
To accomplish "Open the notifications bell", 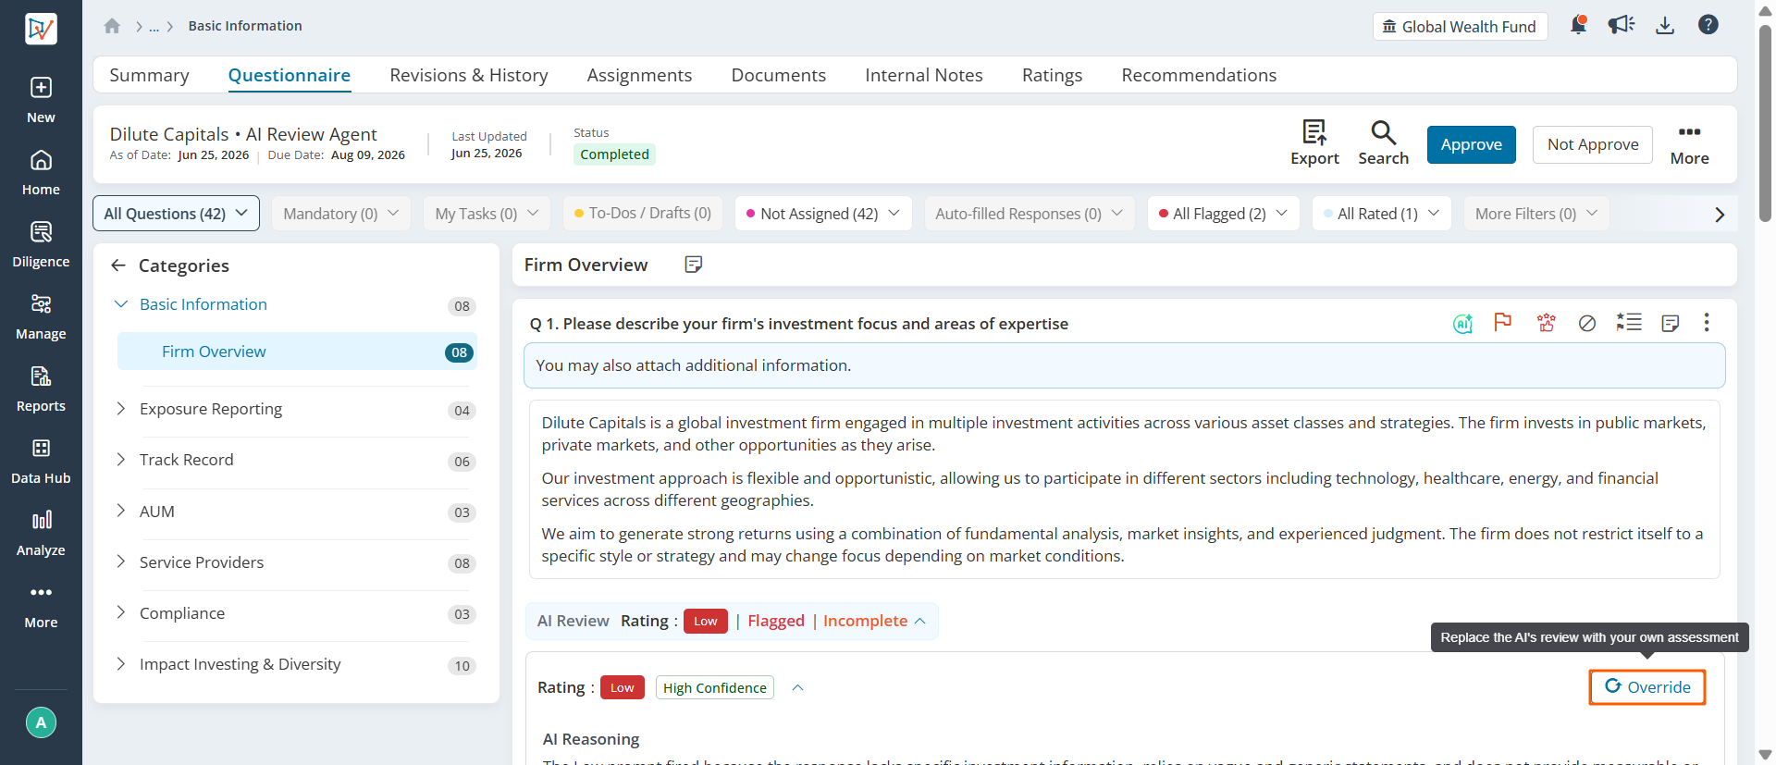I will [1578, 25].
